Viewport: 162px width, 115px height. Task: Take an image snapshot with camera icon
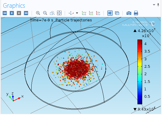[x=129, y=13]
